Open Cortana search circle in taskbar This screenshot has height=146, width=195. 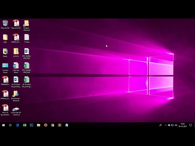10,125
